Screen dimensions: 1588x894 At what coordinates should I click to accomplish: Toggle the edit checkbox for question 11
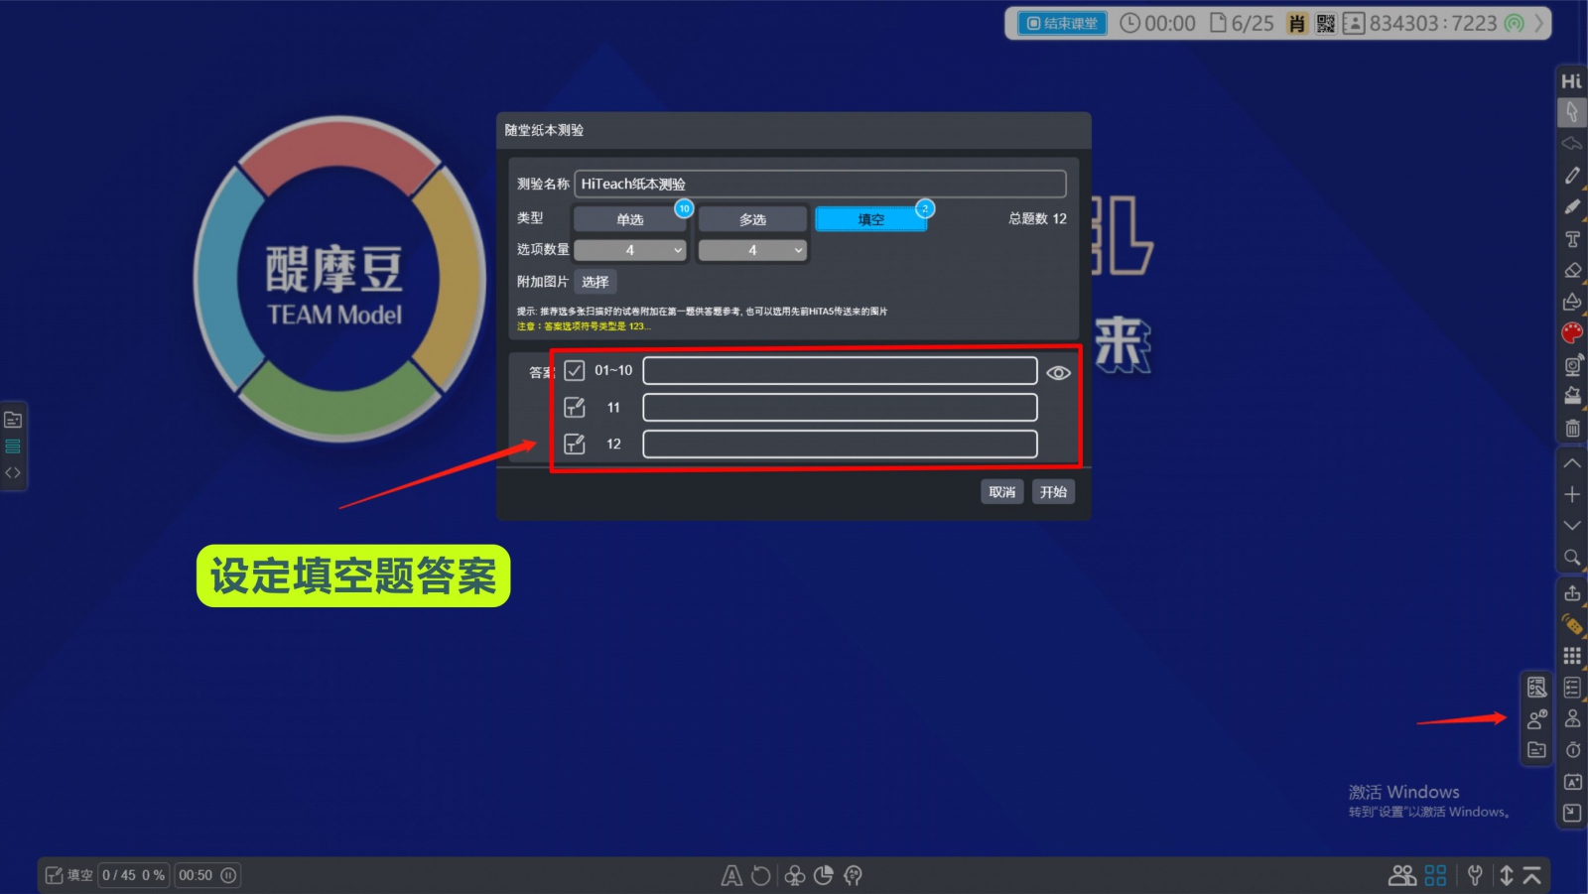coord(575,408)
